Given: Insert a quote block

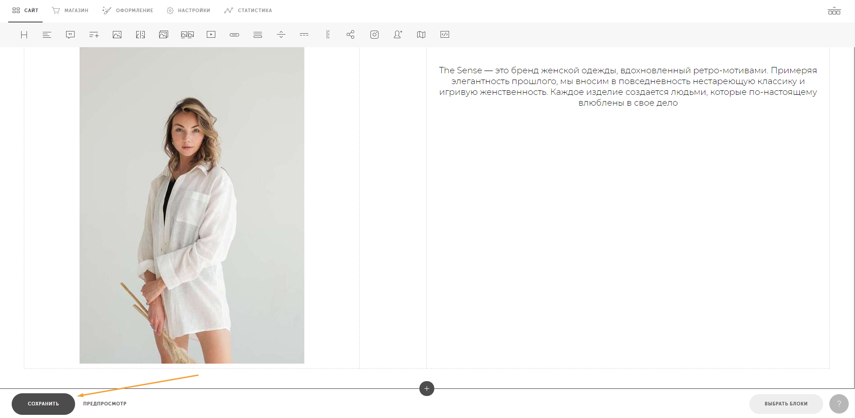Looking at the screenshot, I should pyautogui.click(x=71, y=35).
